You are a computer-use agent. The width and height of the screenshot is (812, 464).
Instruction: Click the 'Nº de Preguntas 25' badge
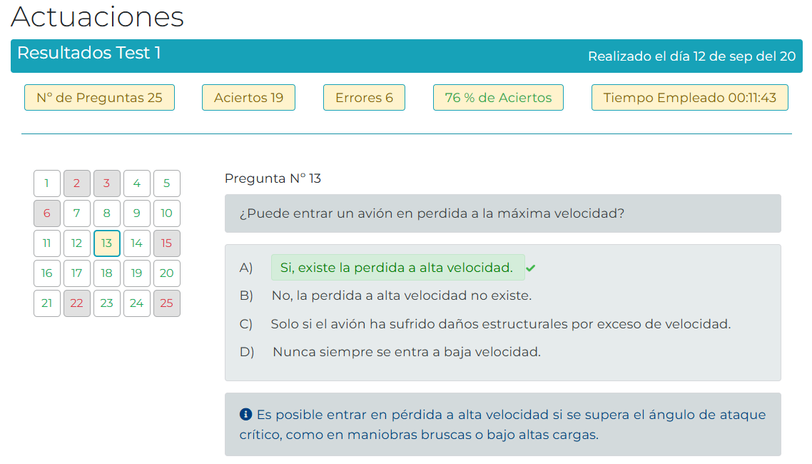point(99,97)
